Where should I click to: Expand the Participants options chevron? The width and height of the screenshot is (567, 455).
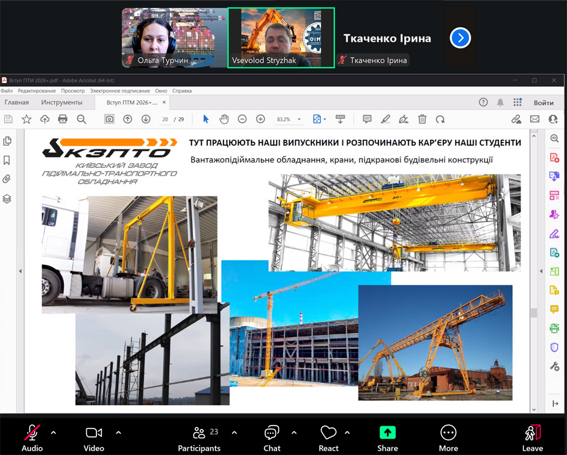pyautogui.click(x=234, y=433)
